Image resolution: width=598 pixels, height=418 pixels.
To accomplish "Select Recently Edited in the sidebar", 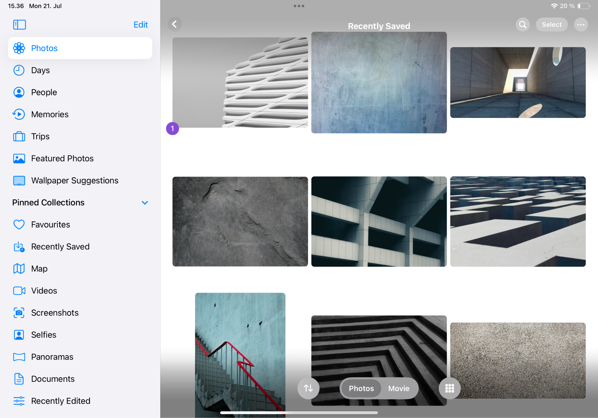I will 80,401.
